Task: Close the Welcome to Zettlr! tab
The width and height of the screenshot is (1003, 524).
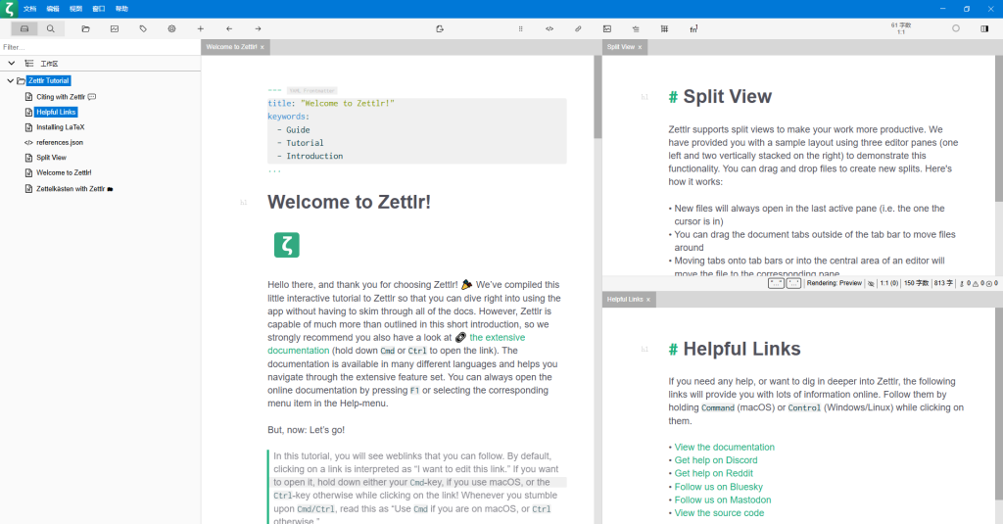Action: (x=263, y=47)
